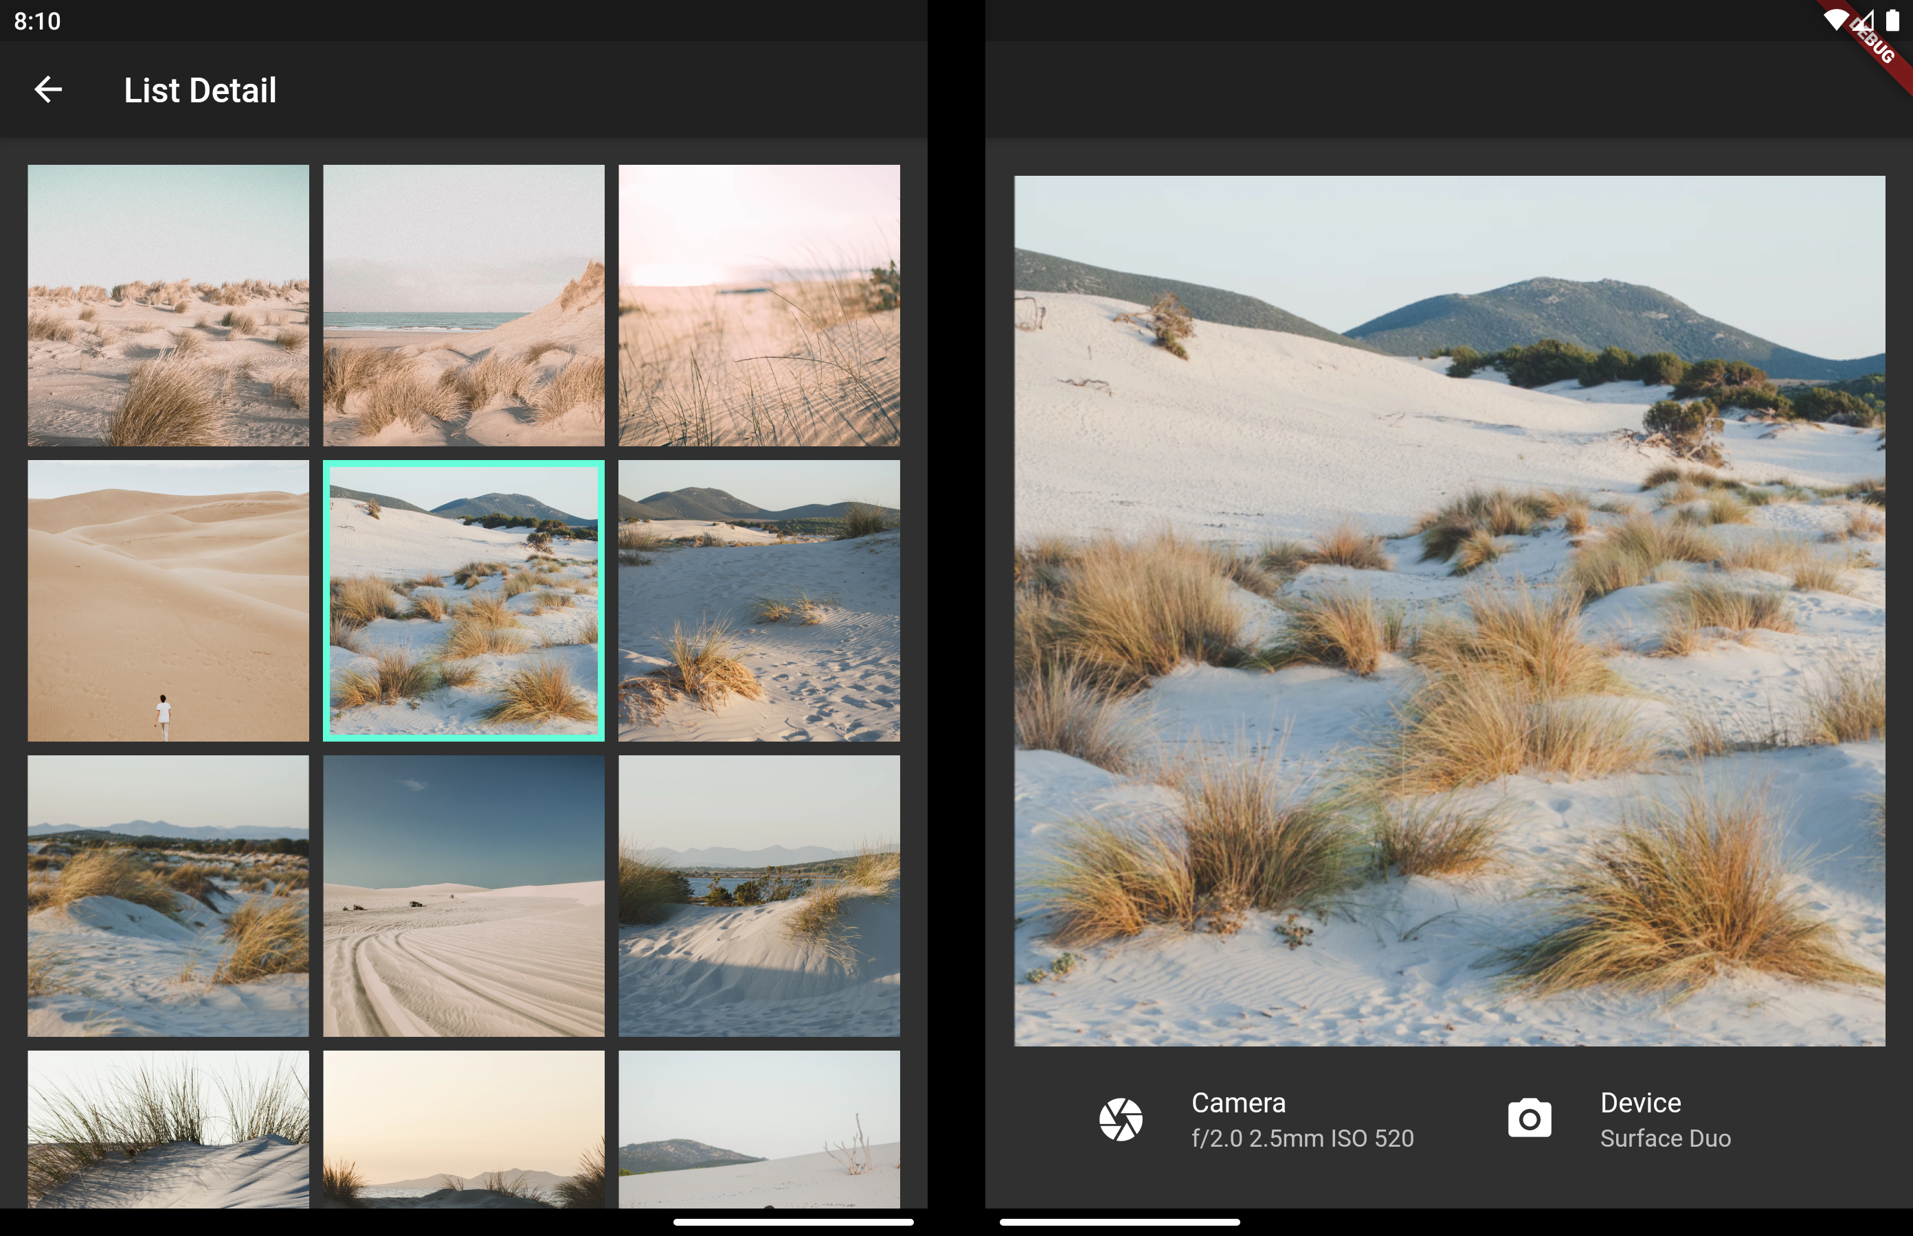
Task: Select lake view between dunes thumbnail
Action: 759,895
